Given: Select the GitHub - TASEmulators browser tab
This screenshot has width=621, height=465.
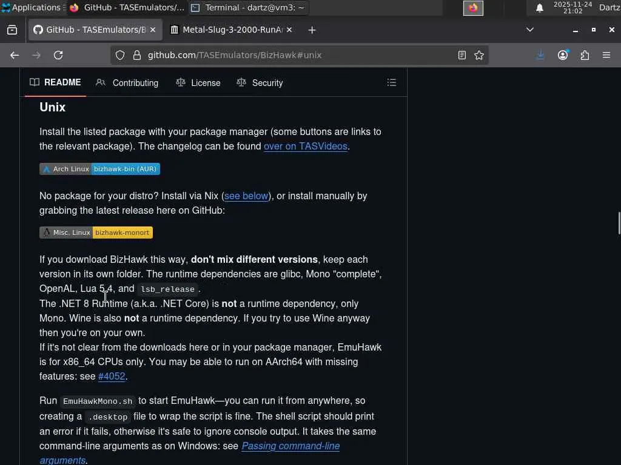Looking at the screenshot, I should 95,30.
